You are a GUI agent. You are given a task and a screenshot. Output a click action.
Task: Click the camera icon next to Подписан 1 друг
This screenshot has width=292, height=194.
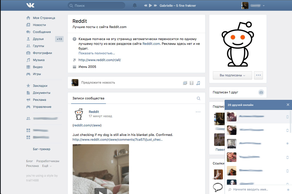pyautogui.click(x=261, y=92)
